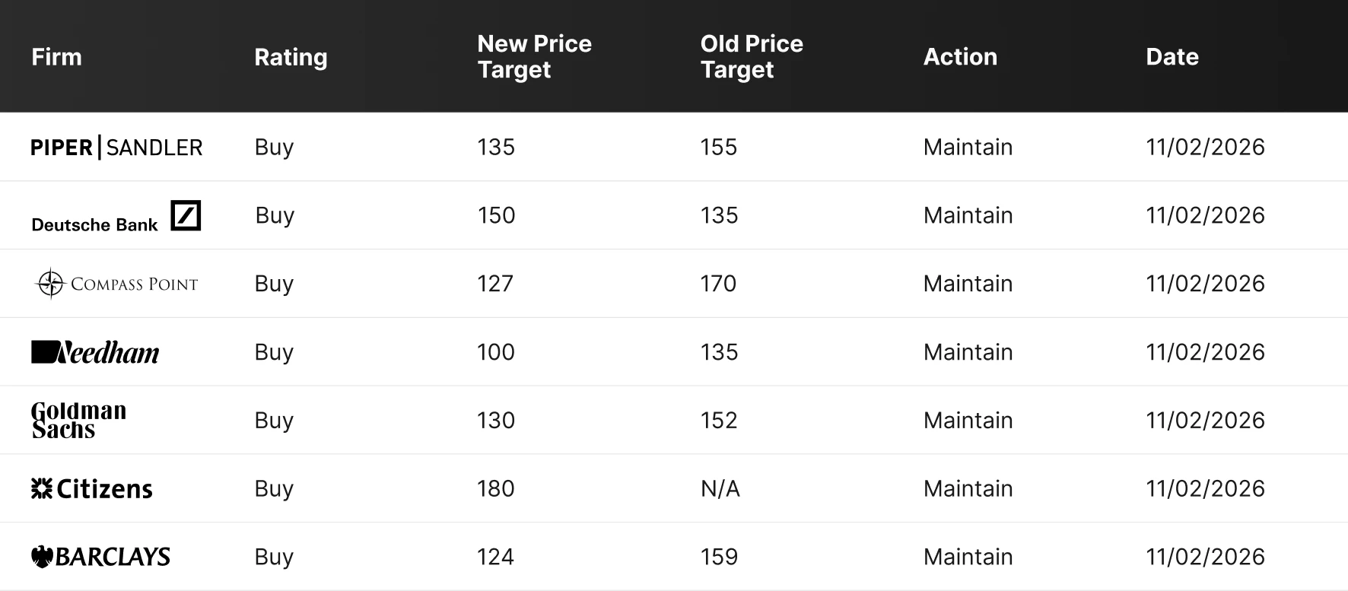Select Piper Sandler's new target 135
1348x591 pixels.
tap(496, 147)
